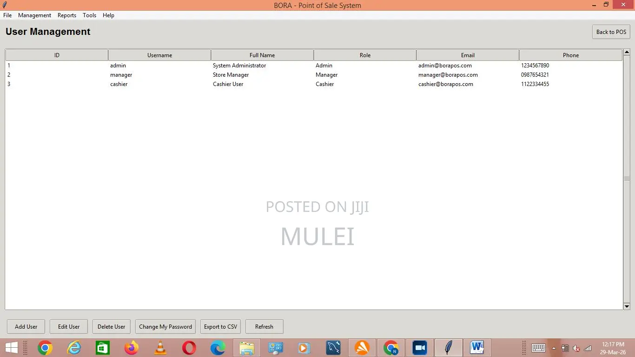Sort by the Full Name column header
The height and width of the screenshot is (357, 635).
tap(262, 55)
